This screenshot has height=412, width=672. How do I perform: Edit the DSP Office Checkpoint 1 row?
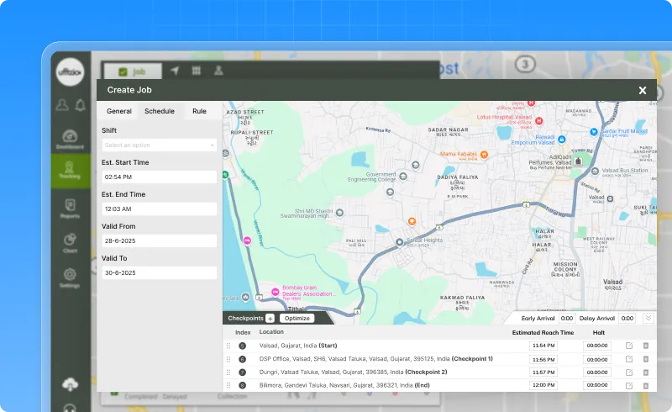click(629, 359)
